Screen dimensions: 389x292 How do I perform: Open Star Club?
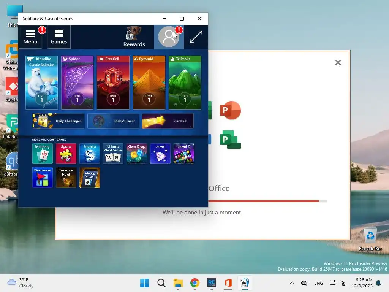[168, 121]
